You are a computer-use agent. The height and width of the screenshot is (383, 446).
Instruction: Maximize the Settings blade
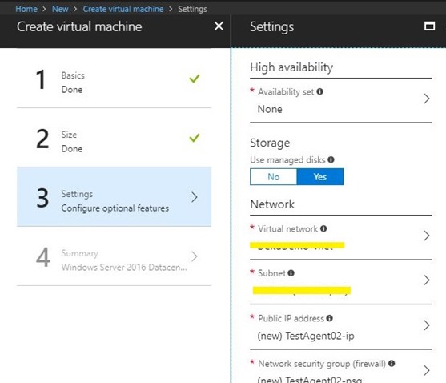[429, 26]
